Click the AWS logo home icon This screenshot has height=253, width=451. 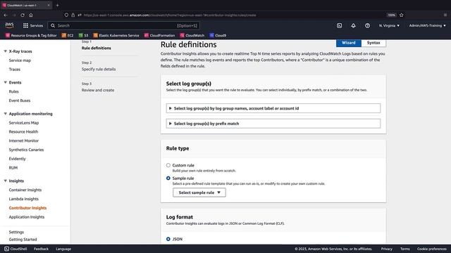[9, 25]
